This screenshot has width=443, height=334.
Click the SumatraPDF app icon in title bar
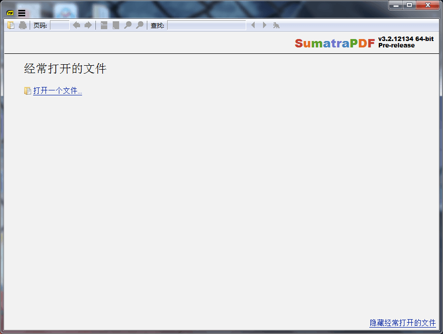pos(10,13)
